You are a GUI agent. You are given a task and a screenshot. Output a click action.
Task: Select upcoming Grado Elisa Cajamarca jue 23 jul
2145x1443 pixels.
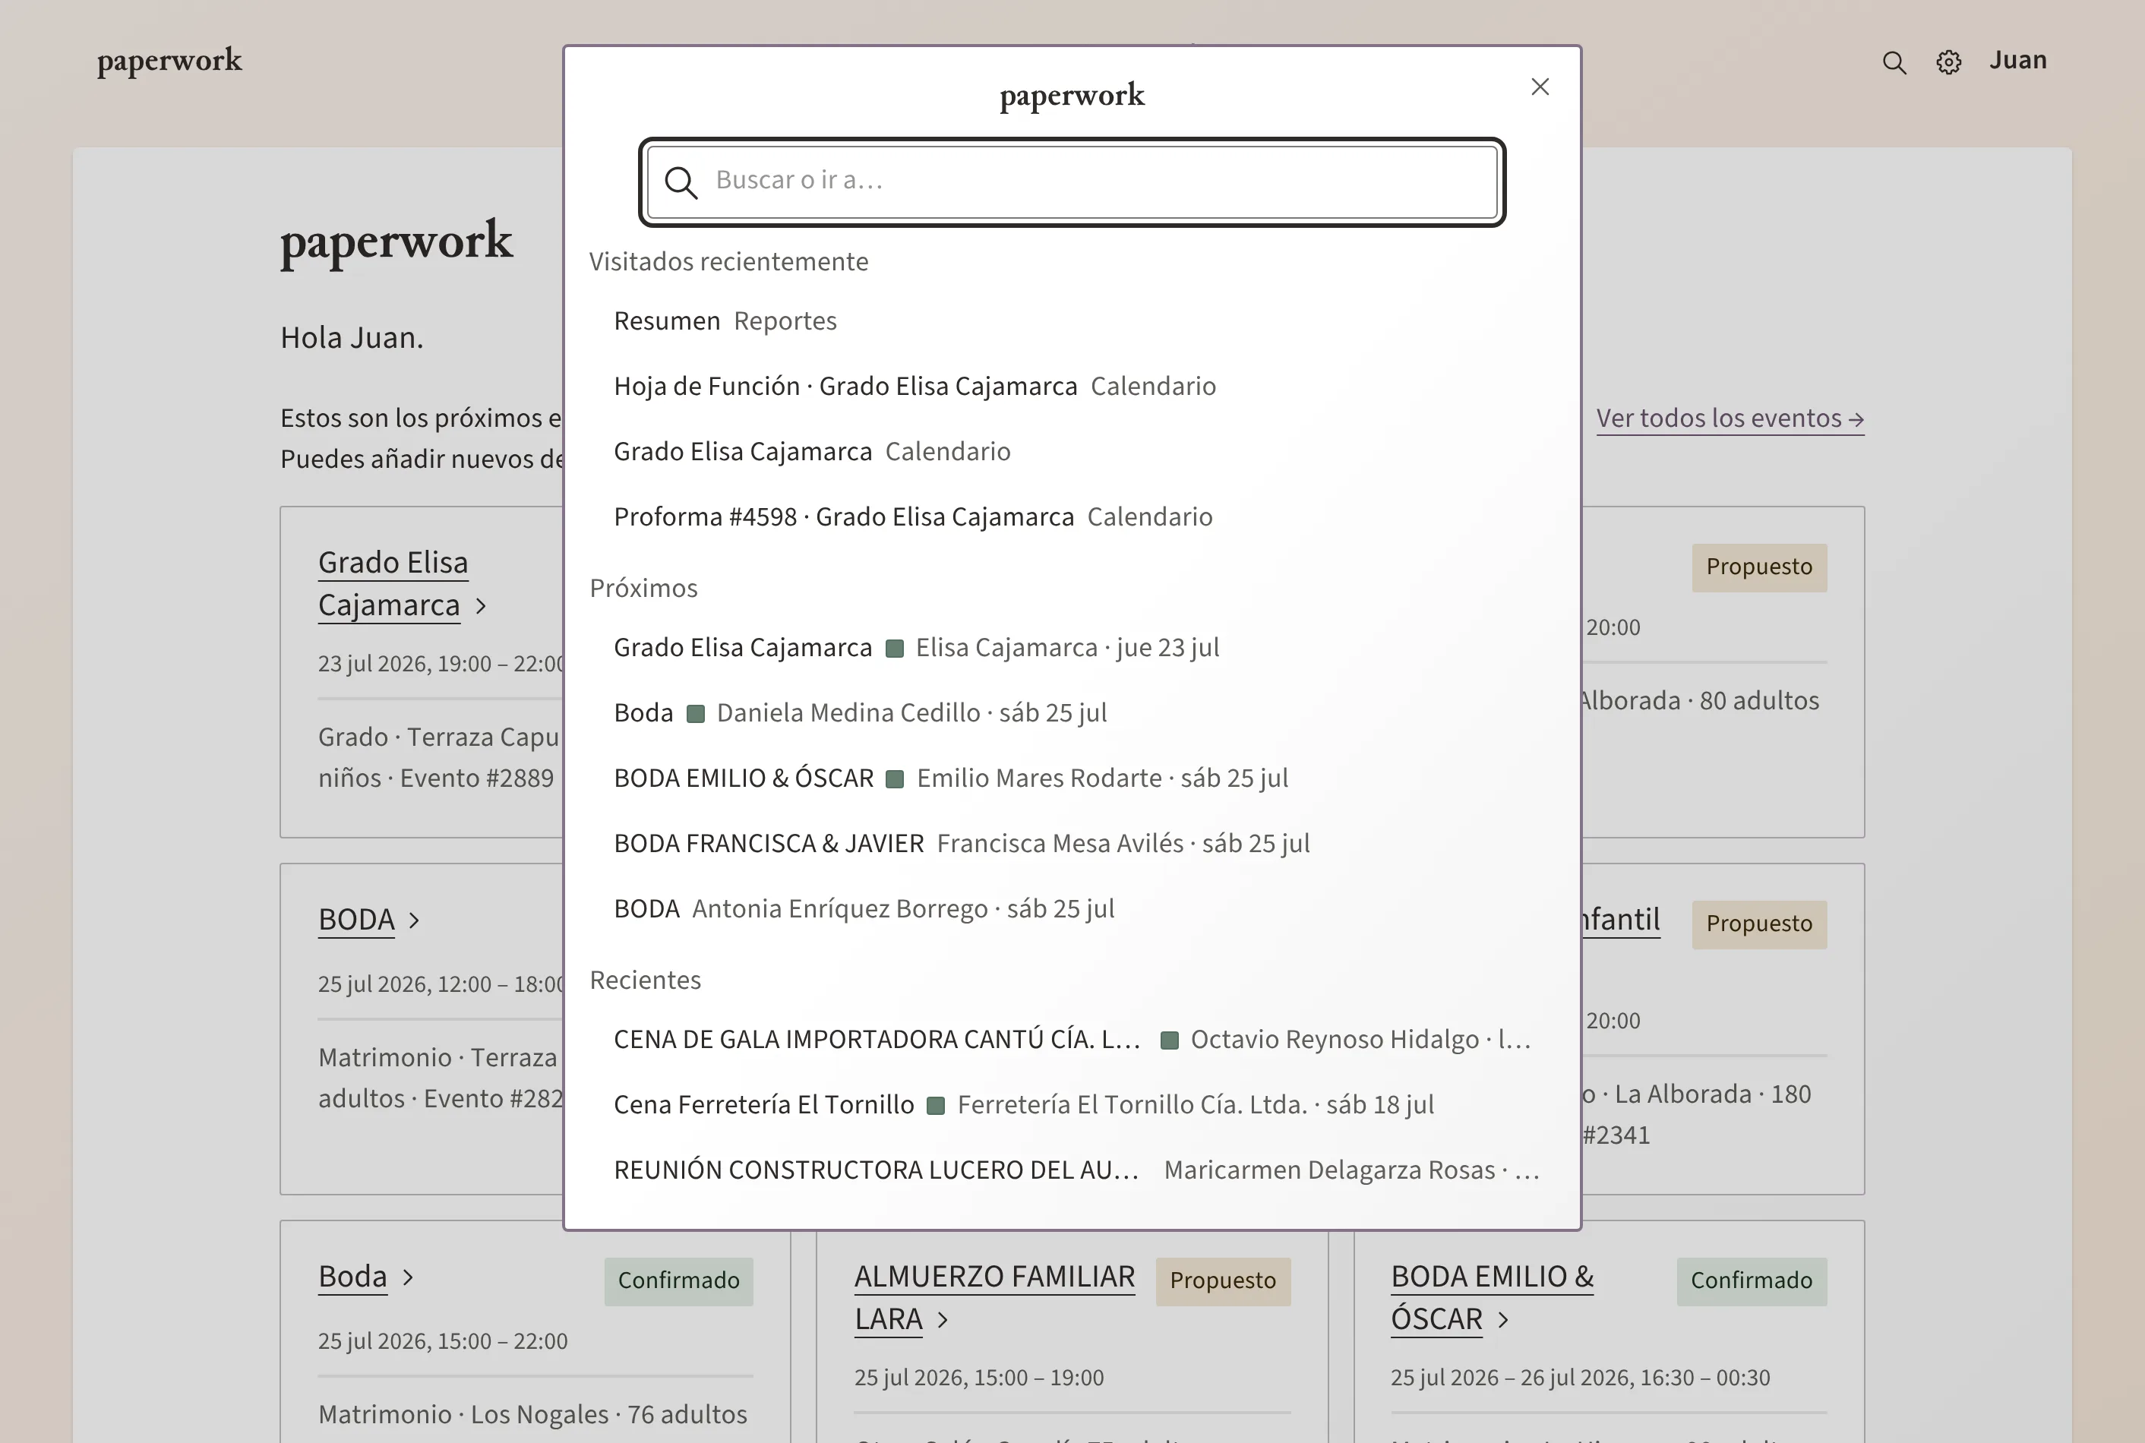(x=1072, y=648)
